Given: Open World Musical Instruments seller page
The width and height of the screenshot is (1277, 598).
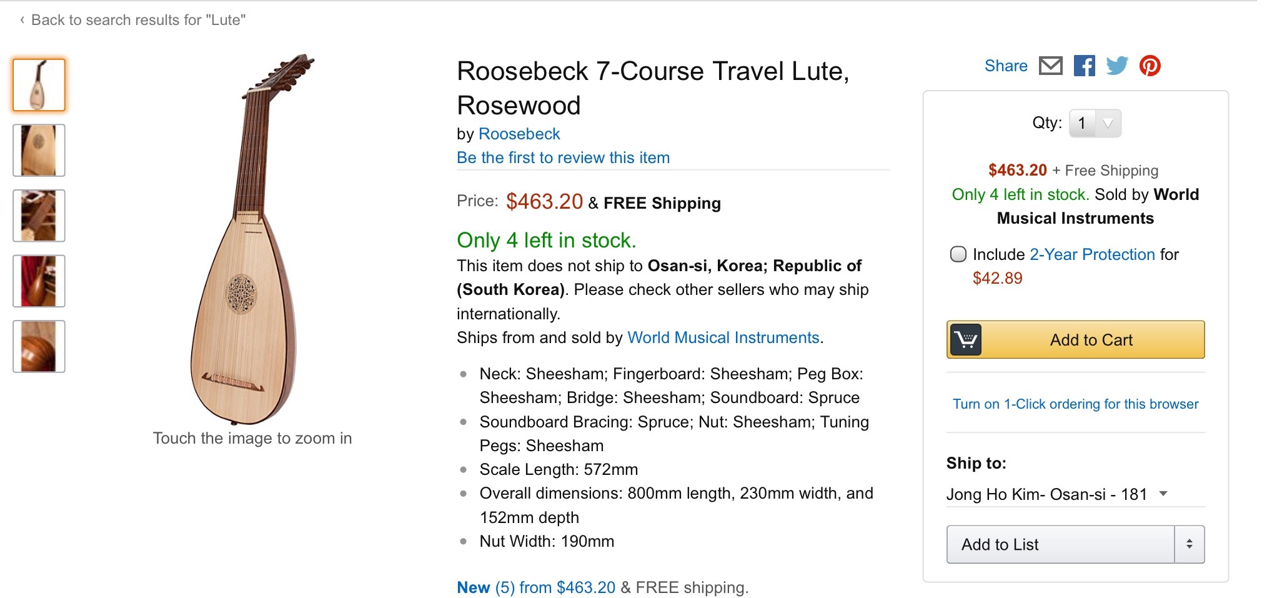Looking at the screenshot, I should tap(723, 337).
